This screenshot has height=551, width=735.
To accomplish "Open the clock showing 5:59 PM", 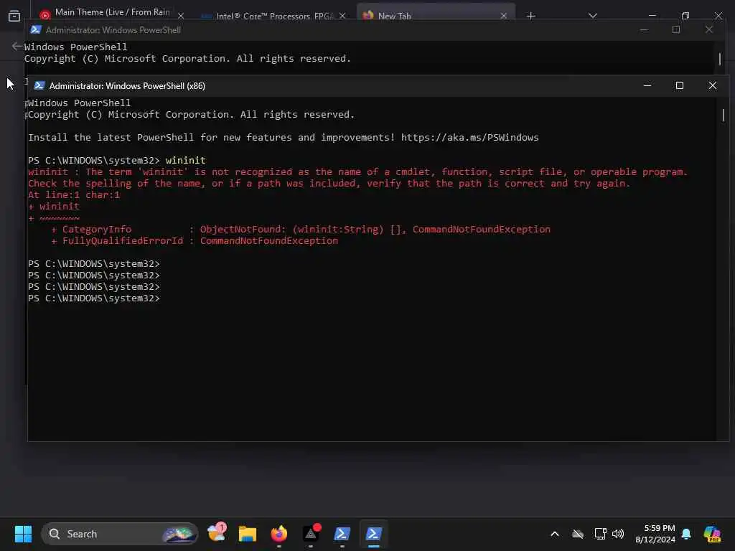I will point(655,534).
